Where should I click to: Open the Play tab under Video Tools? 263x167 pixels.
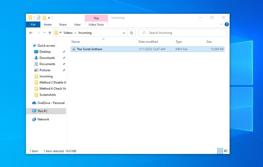coord(96,18)
